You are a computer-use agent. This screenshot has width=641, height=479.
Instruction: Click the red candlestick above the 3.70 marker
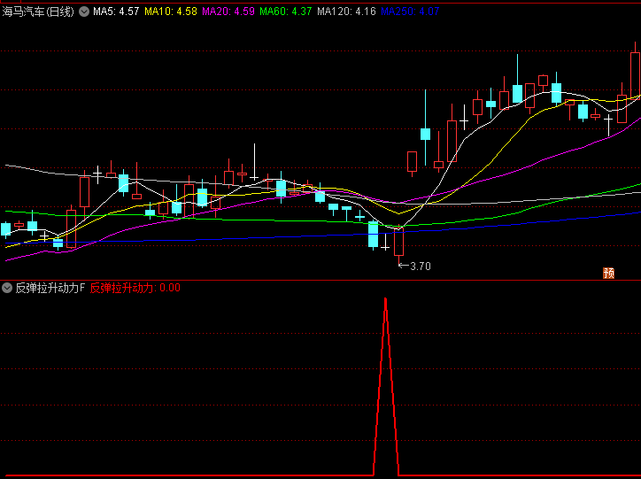pyautogui.click(x=398, y=241)
